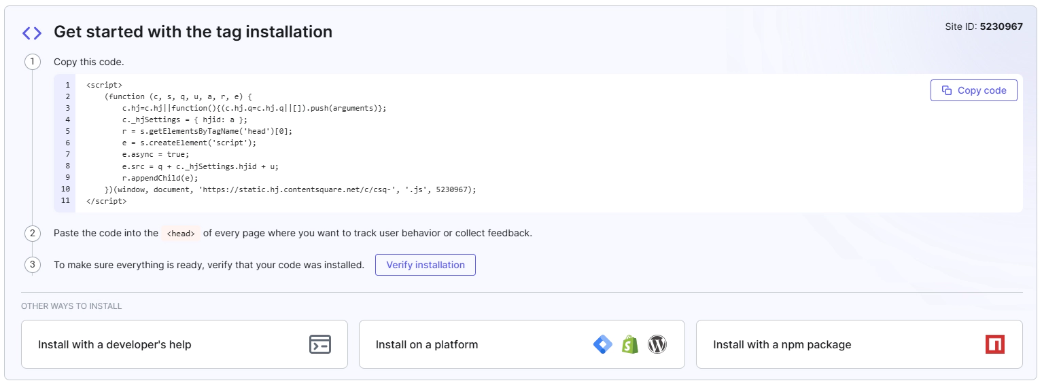Click inside the script code block
This screenshot has height=385, width=1042.
(x=476, y=143)
